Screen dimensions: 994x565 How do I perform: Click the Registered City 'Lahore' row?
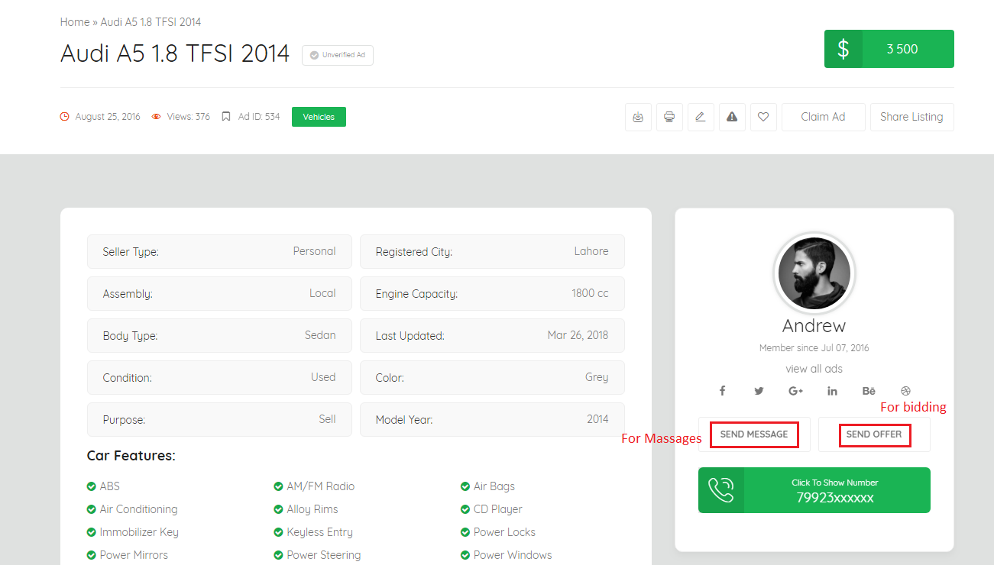(x=492, y=251)
